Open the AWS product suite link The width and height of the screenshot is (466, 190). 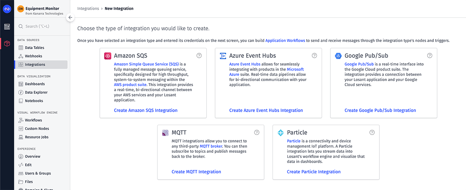point(129,85)
